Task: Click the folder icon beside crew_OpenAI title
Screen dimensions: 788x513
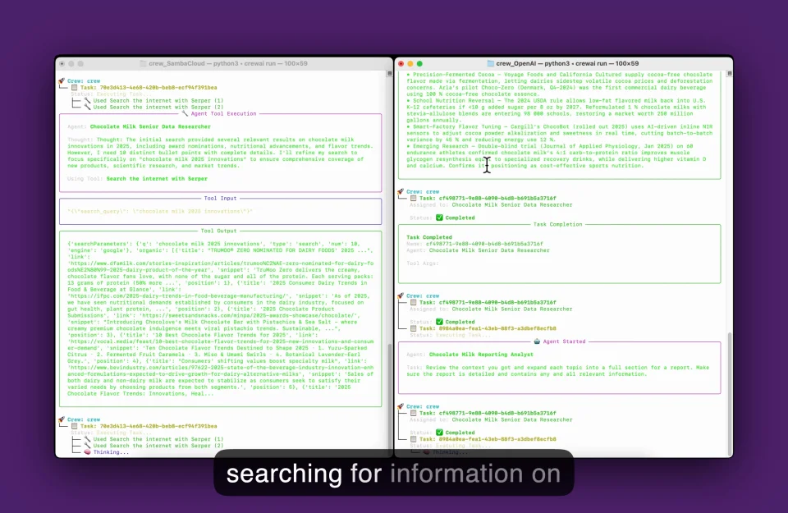Action: click(491, 63)
